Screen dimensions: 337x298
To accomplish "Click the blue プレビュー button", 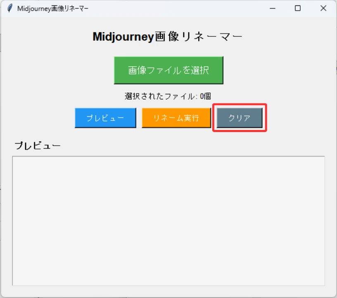I will tap(105, 118).
